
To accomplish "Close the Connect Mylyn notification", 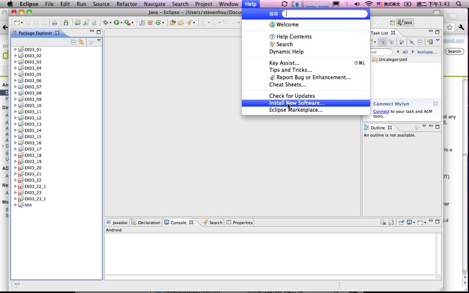I will click(435, 104).
